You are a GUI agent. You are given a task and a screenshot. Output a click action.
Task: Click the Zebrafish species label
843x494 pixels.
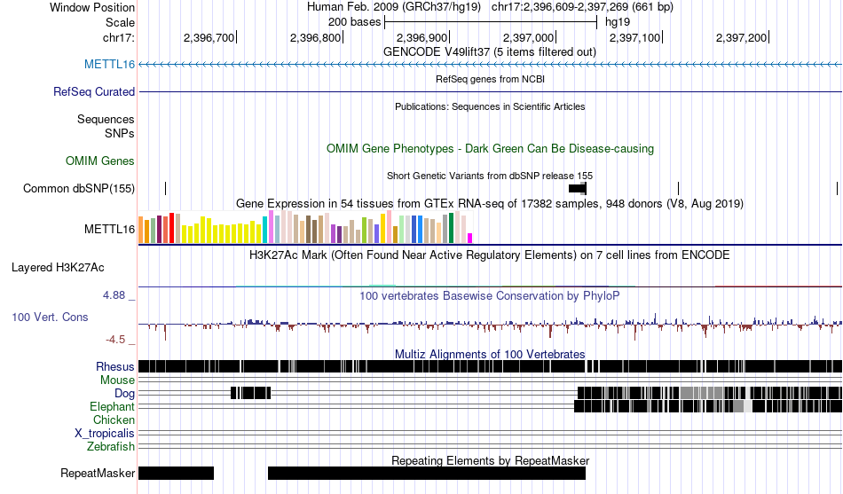tap(111, 446)
